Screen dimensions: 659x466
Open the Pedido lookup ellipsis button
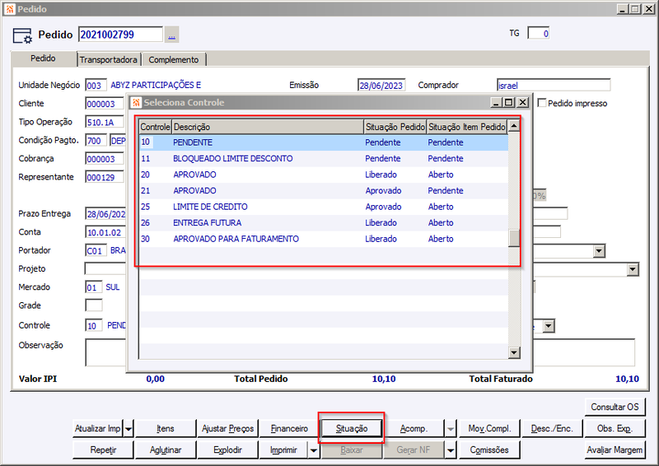(171, 35)
